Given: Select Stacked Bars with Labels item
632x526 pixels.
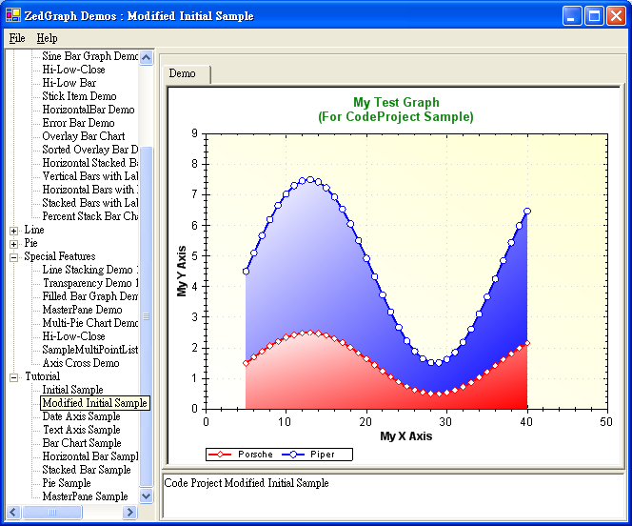Looking at the screenshot, I should (89, 203).
